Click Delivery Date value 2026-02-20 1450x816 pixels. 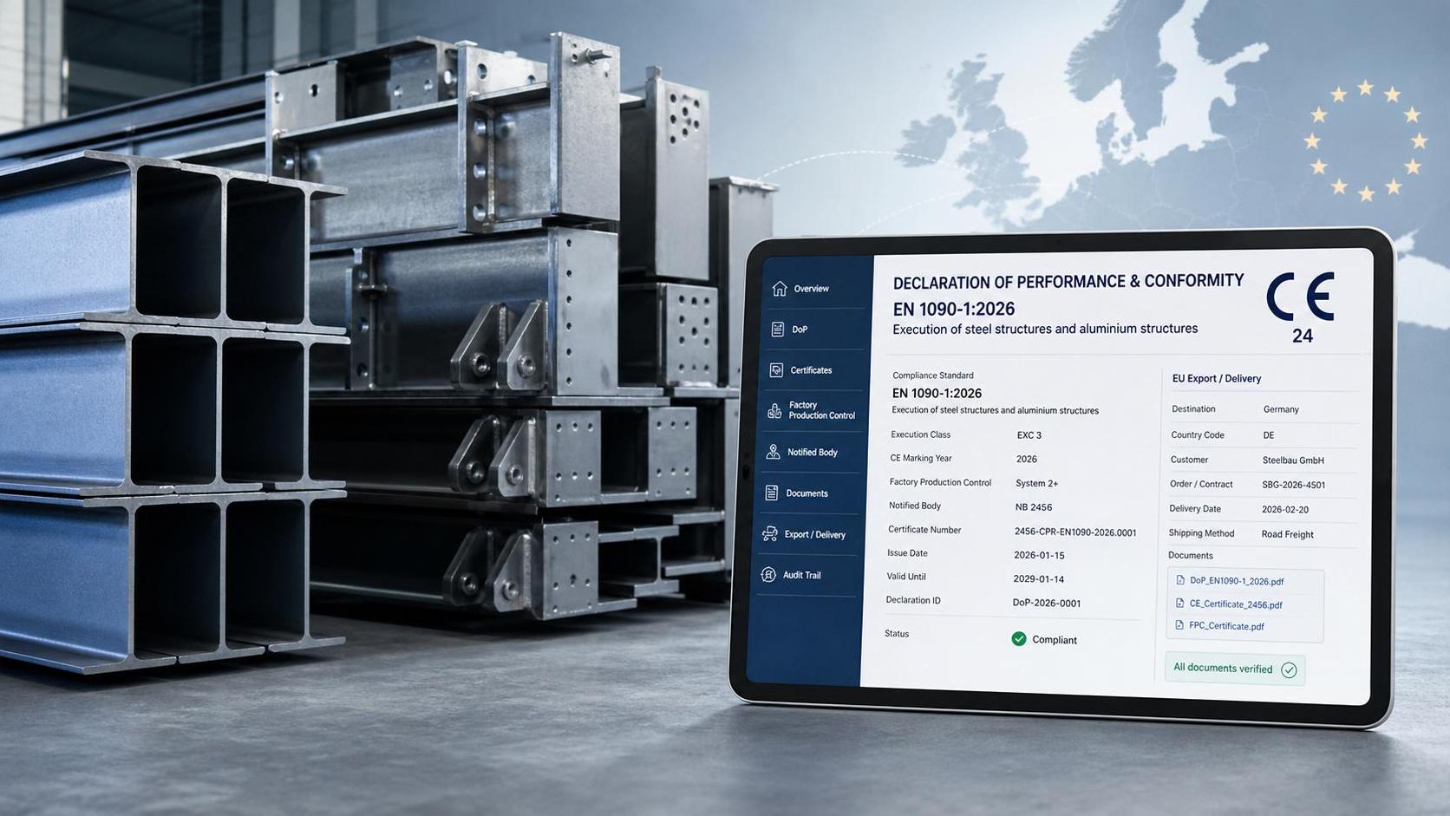tap(1285, 509)
